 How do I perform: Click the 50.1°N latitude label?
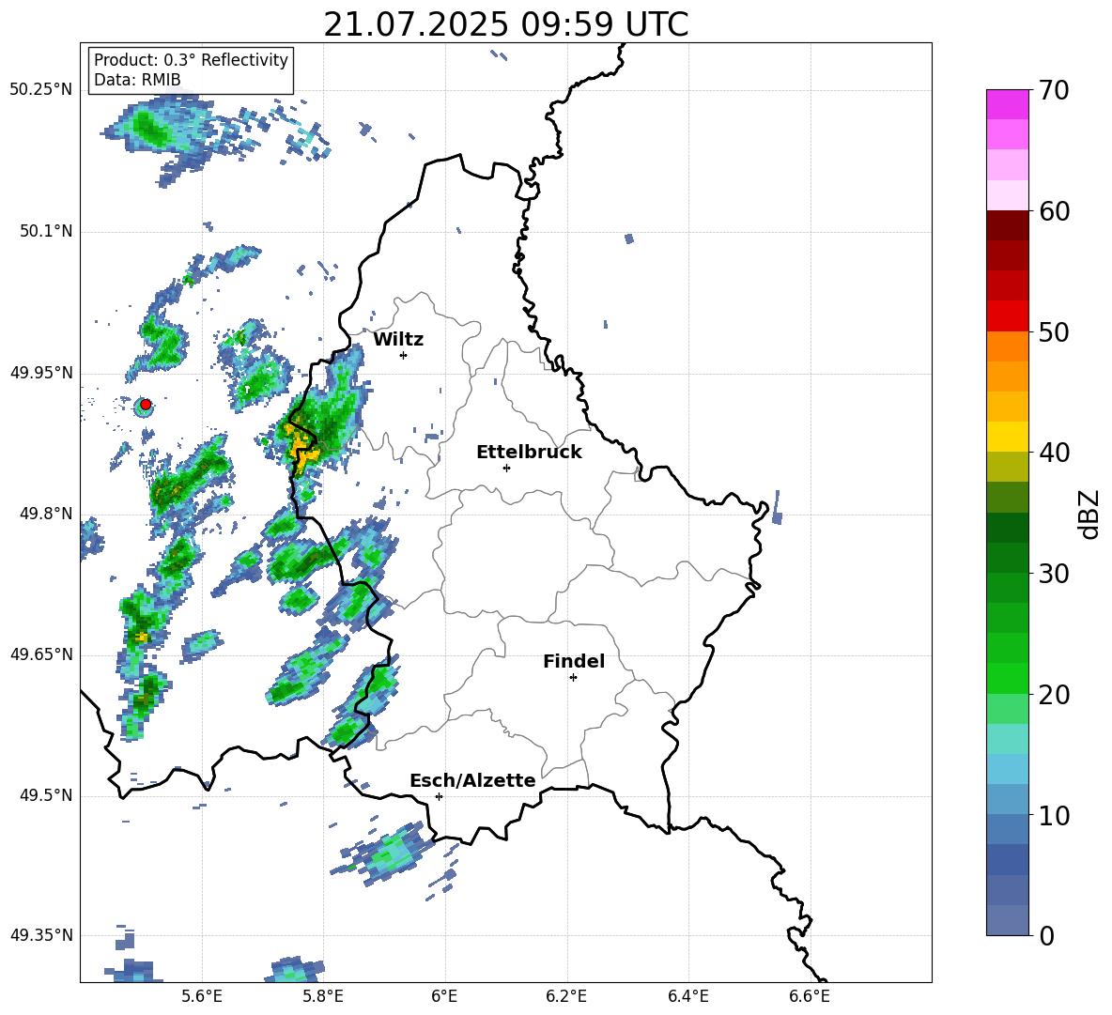(x=46, y=231)
